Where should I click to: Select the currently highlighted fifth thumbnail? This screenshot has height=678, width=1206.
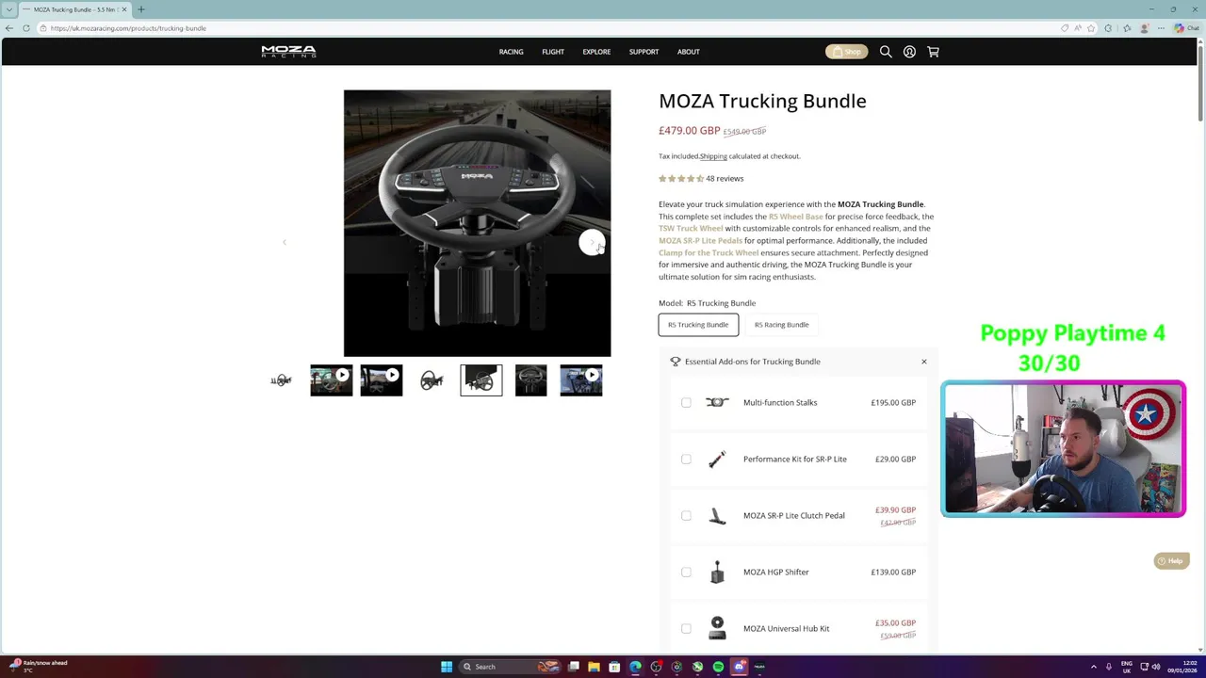[481, 380]
